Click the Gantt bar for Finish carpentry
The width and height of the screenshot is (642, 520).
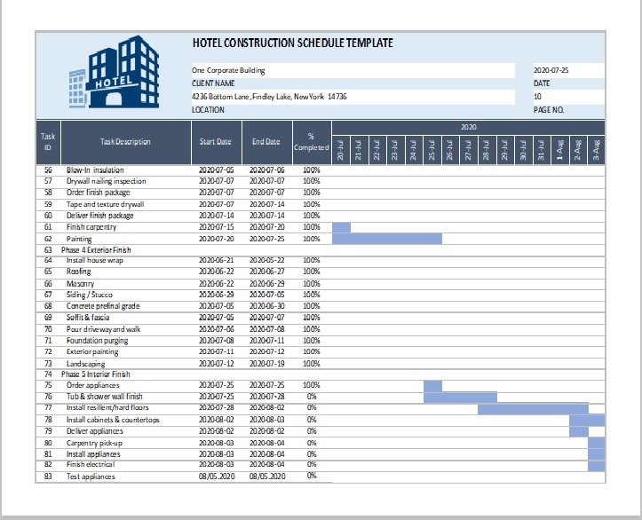click(341, 227)
